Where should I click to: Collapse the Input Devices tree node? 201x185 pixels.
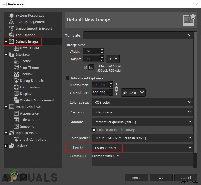(x=6, y=133)
